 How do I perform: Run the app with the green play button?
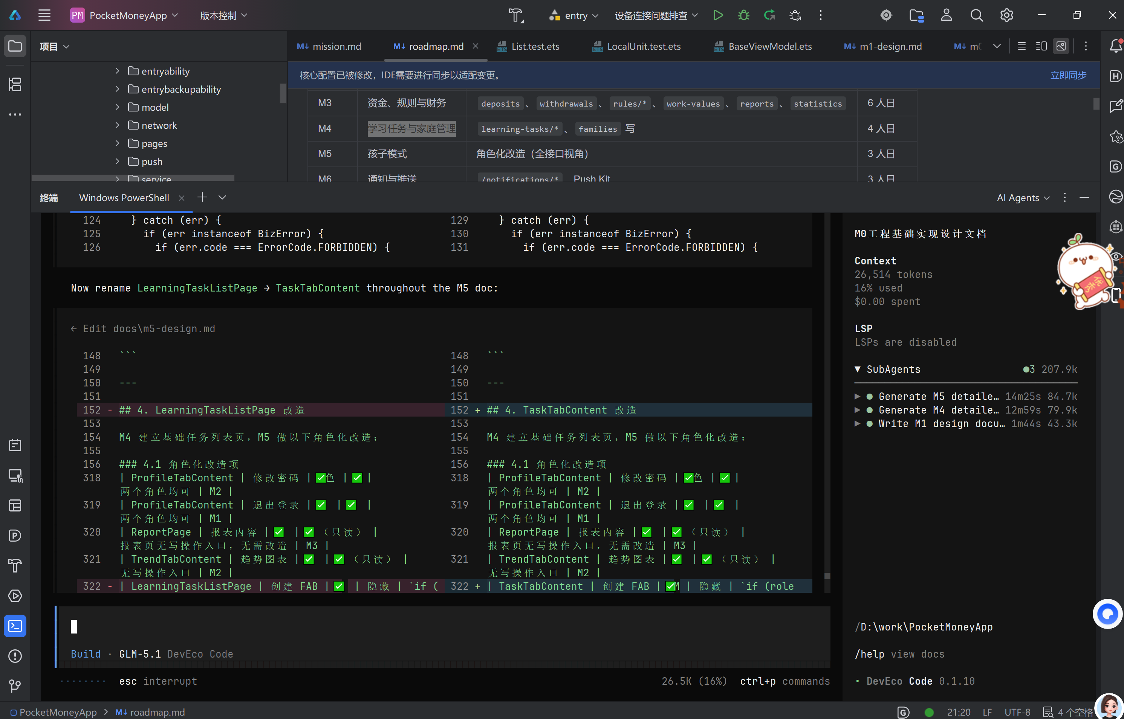pyautogui.click(x=718, y=15)
